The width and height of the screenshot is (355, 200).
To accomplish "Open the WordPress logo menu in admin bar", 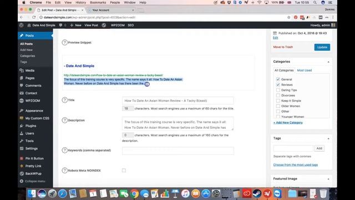I will (x=21, y=25).
